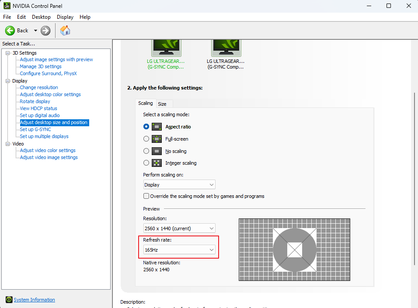418x308 pixels.
Task: Click the Full-screen scaling mode icon
Action: click(157, 139)
